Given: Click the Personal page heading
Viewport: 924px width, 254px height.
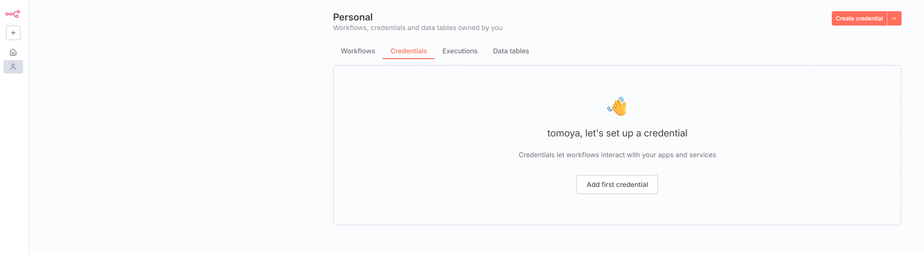Looking at the screenshot, I should [353, 17].
